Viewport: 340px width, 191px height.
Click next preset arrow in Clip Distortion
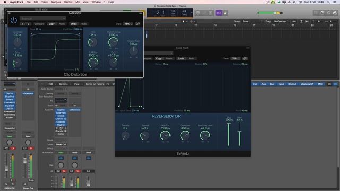pyautogui.click(x=28, y=24)
